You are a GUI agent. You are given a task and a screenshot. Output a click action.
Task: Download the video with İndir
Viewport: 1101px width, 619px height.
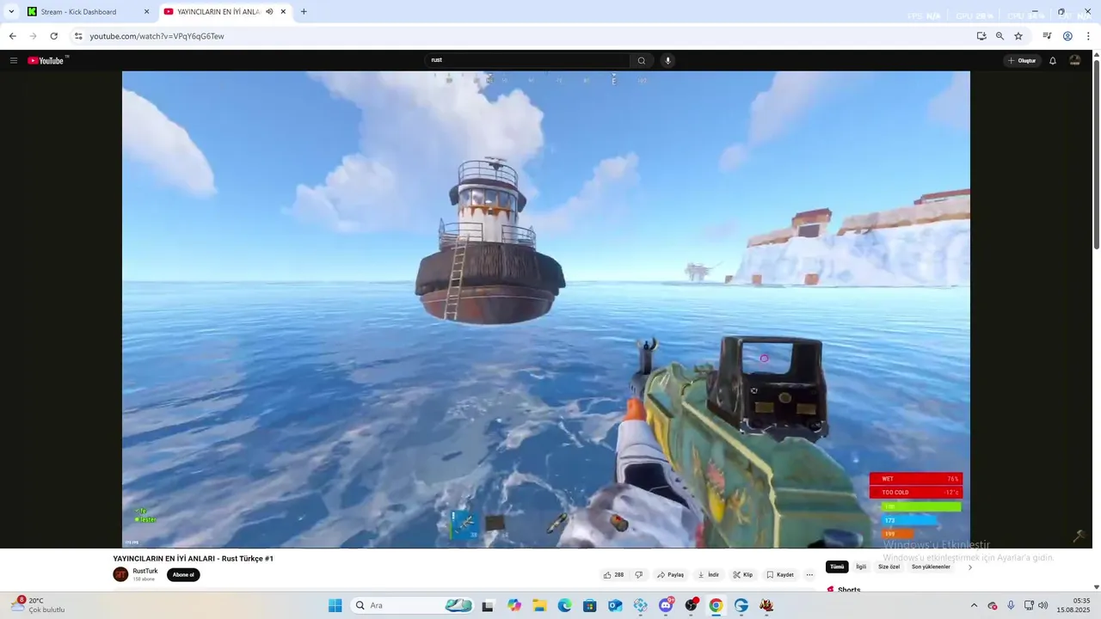(x=709, y=574)
